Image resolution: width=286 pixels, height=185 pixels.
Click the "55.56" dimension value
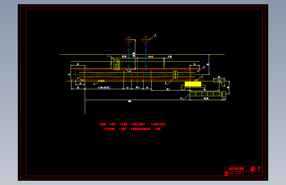206,98
